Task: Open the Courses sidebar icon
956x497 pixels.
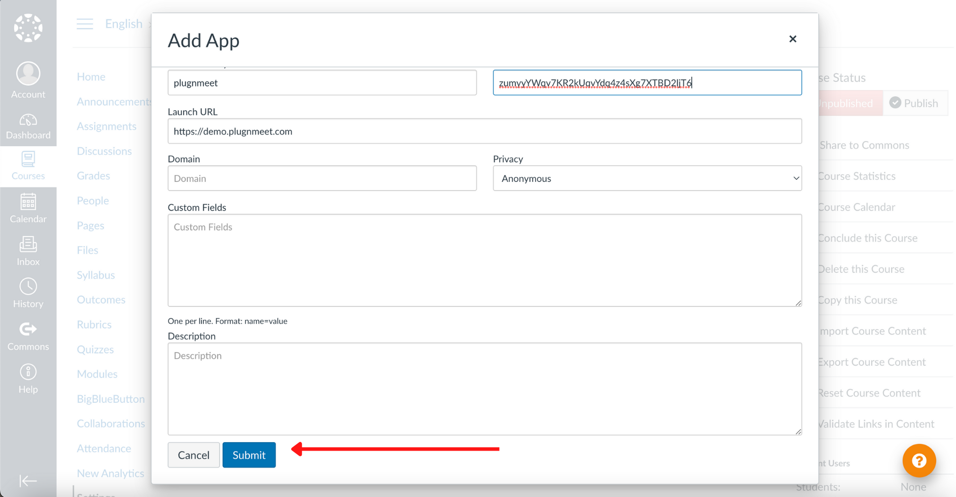Action: click(28, 166)
